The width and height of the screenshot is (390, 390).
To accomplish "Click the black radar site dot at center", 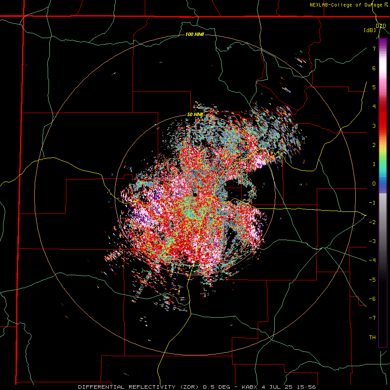I will [195, 195].
